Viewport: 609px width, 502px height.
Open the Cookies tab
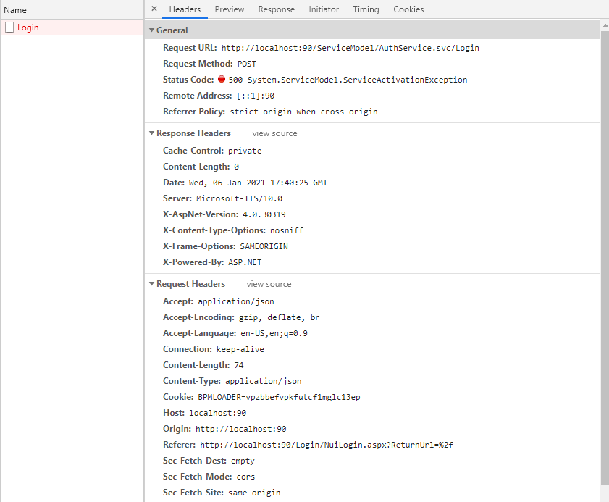pyautogui.click(x=408, y=9)
